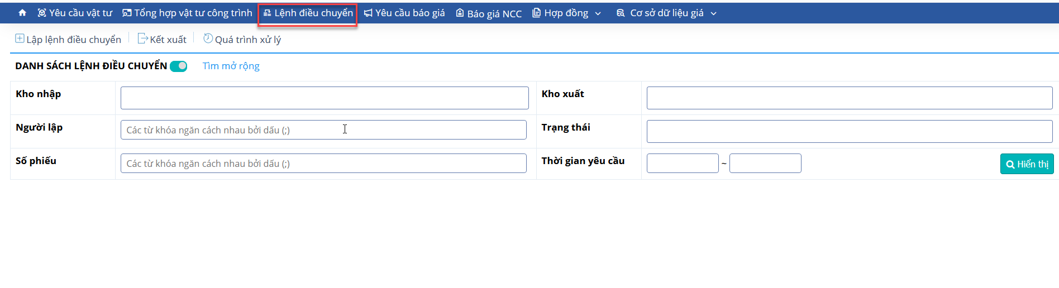
Task: Open the Trạng thái selection field
Action: point(850,131)
